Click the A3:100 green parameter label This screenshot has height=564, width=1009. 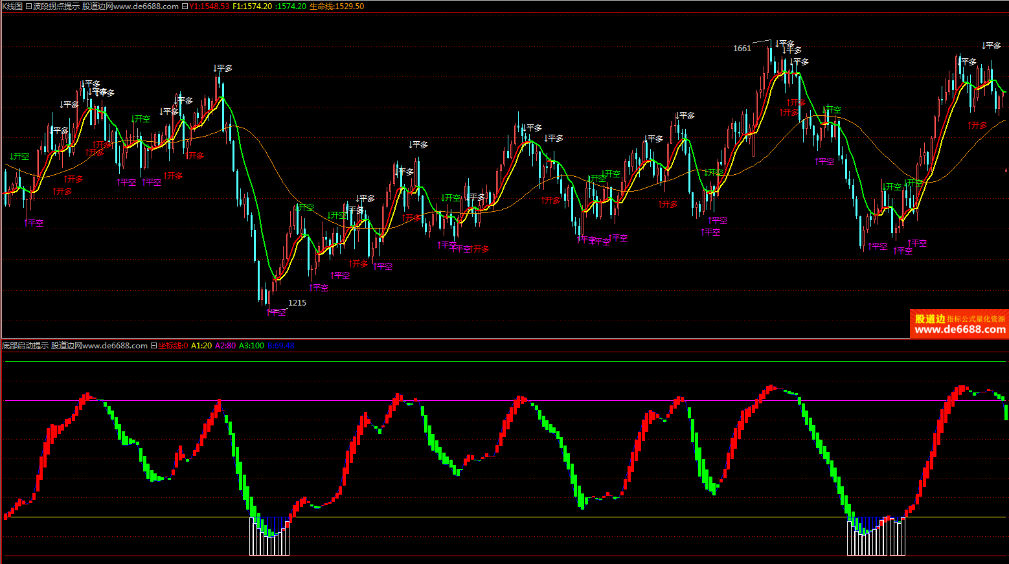pos(251,346)
